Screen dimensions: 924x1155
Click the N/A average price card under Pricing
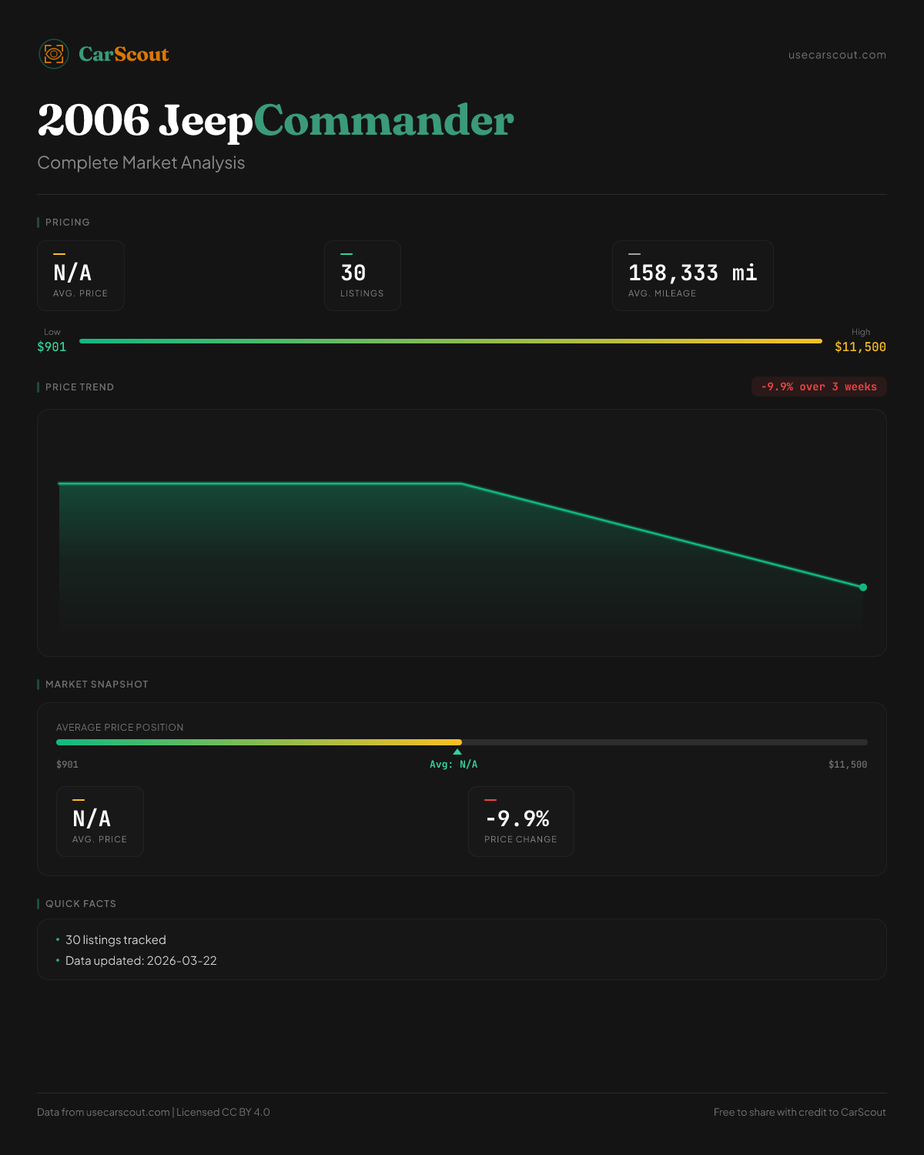click(81, 276)
